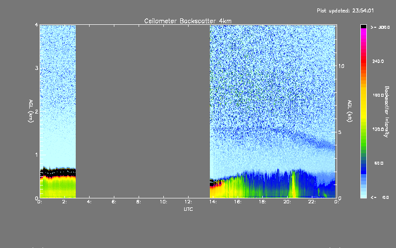Select the '5' tick on the kft axis
Image resolution: width=396 pixels, height=248 pixels.
pyautogui.click(x=340, y=132)
